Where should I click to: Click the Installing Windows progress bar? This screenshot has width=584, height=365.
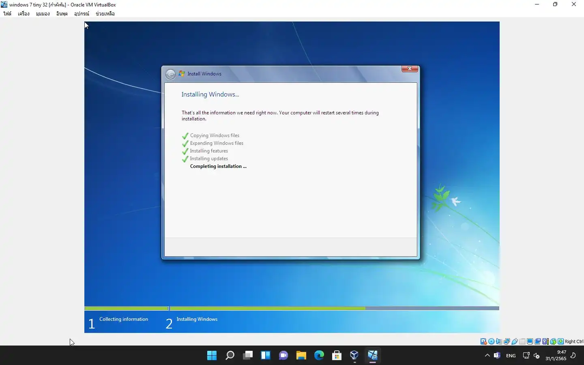pyautogui.click(x=334, y=308)
